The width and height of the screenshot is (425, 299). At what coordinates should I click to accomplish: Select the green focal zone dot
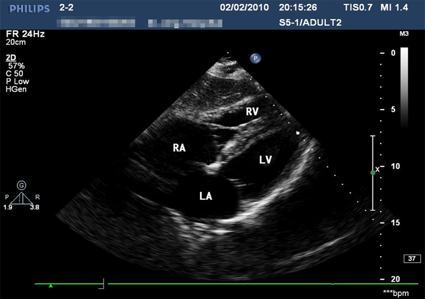coord(373,173)
